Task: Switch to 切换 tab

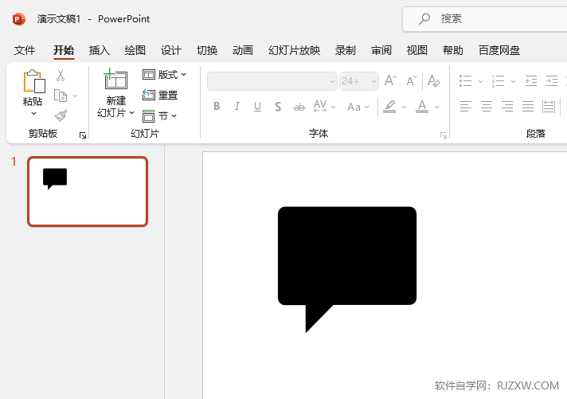Action: coord(207,50)
